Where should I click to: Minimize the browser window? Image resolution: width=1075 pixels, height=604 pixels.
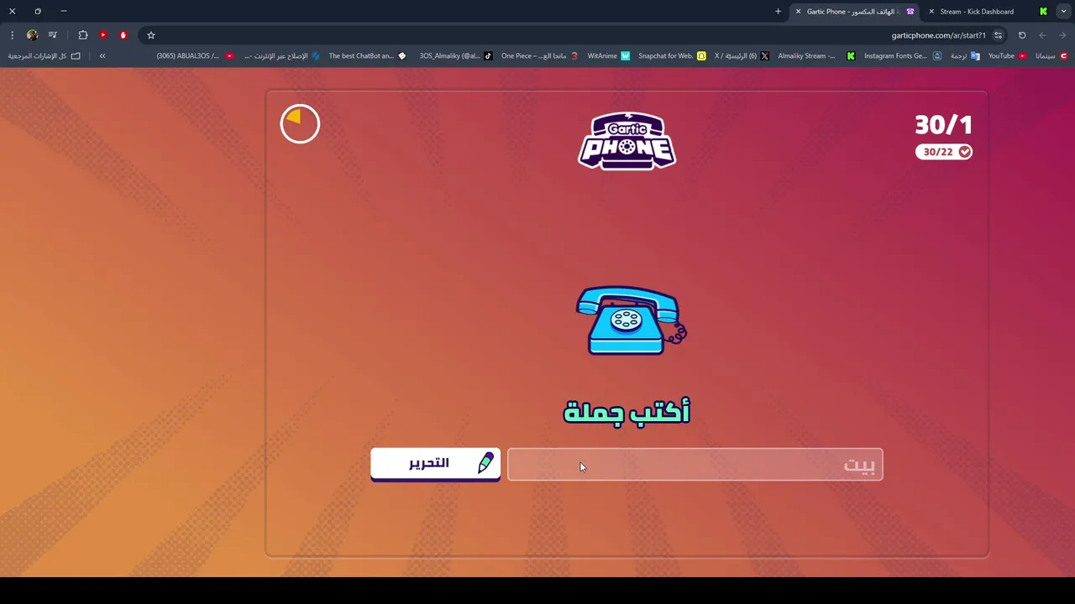(64, 12)
